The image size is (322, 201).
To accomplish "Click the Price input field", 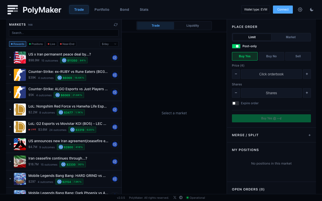I will coord(271,74).
